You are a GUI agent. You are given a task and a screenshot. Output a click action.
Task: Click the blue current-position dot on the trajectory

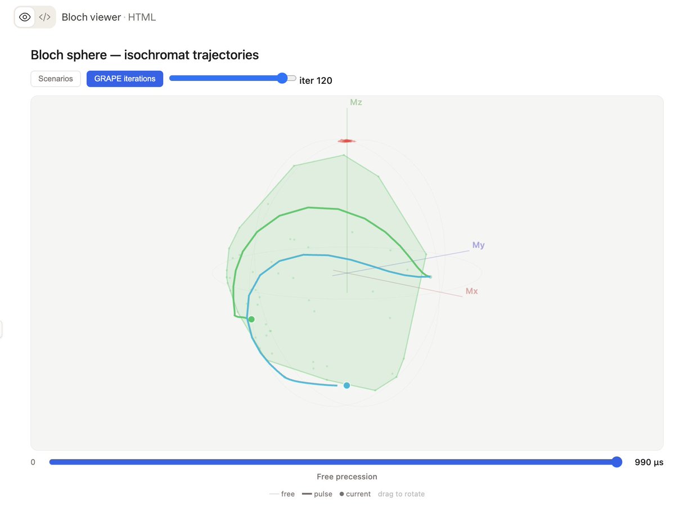[346, 385]
